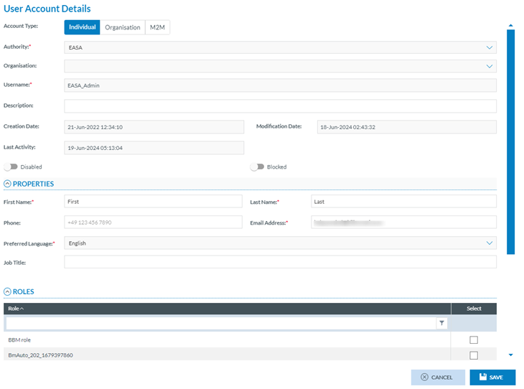
Task: Collapse the ROLES section chevron
Action: (x=8, y=292)
